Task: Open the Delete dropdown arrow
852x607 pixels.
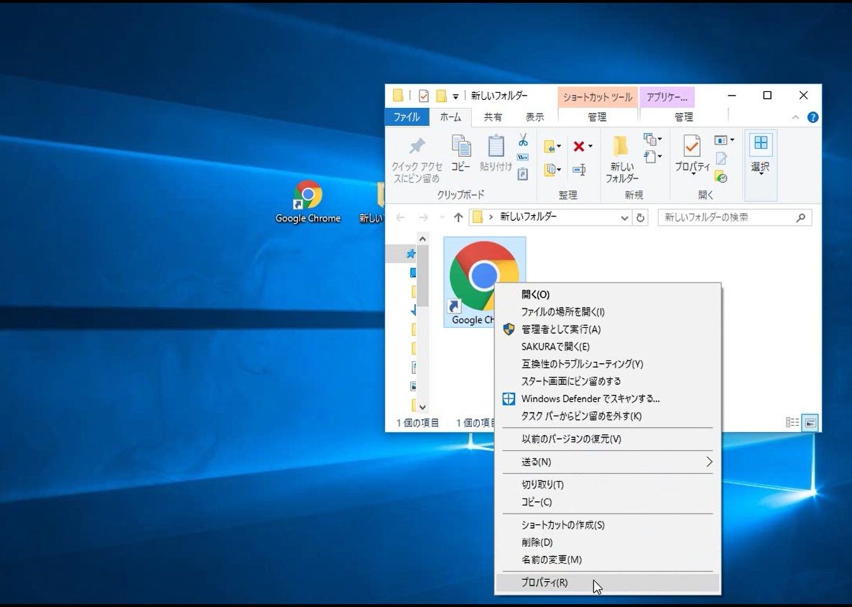Action: tap(590, 146)
